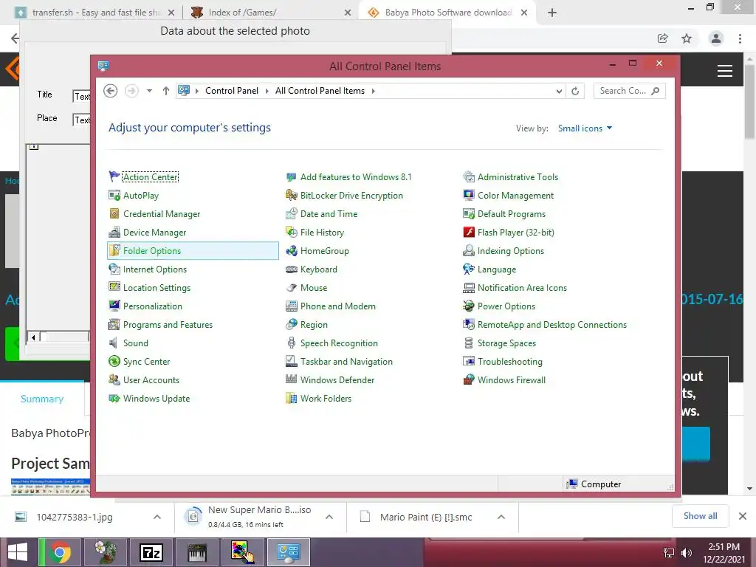756x567 pixels.
Task: Click the File History icon
Action: (291, 232)
